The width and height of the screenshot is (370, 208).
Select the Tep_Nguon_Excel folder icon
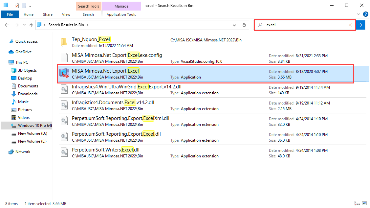(x=64, y=42)
